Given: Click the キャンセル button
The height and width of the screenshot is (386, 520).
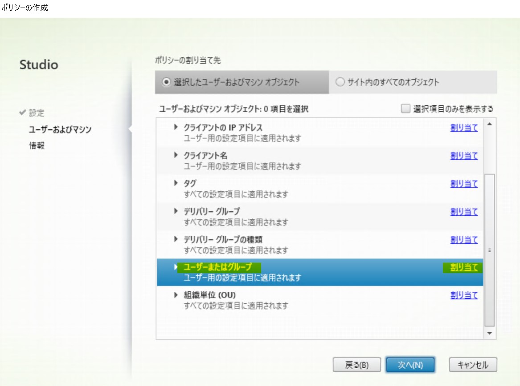Looking at the screenshot, I should [x=472, y=364].
